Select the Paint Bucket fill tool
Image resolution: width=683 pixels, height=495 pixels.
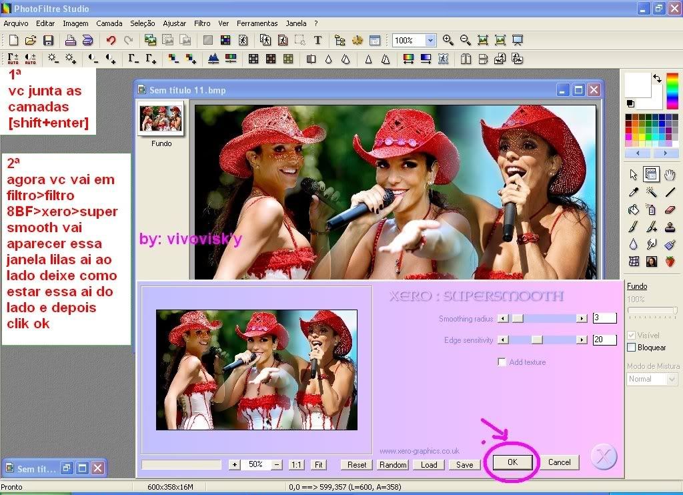coord(634,209)
